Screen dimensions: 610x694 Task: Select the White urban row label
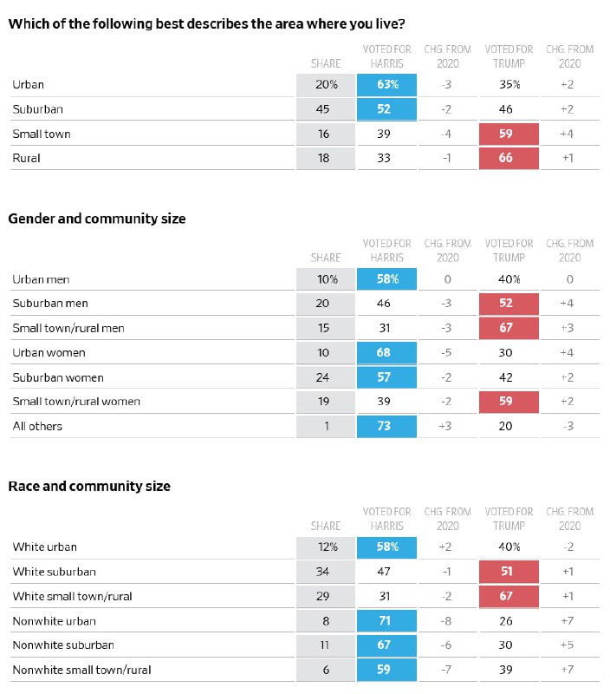click(x=45, y=547)
